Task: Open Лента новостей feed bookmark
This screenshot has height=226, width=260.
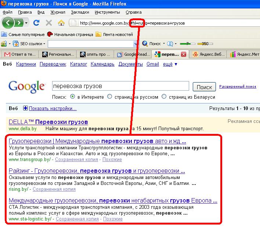Action: pyautogui.click(x=115, y=34)
